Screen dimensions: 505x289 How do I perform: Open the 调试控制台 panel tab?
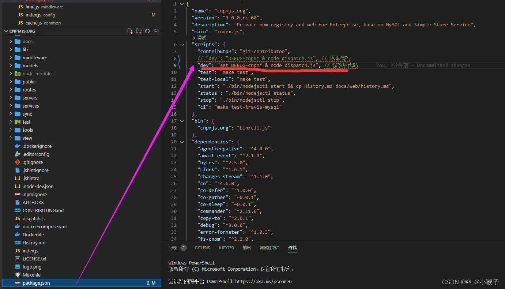[270, 248]
